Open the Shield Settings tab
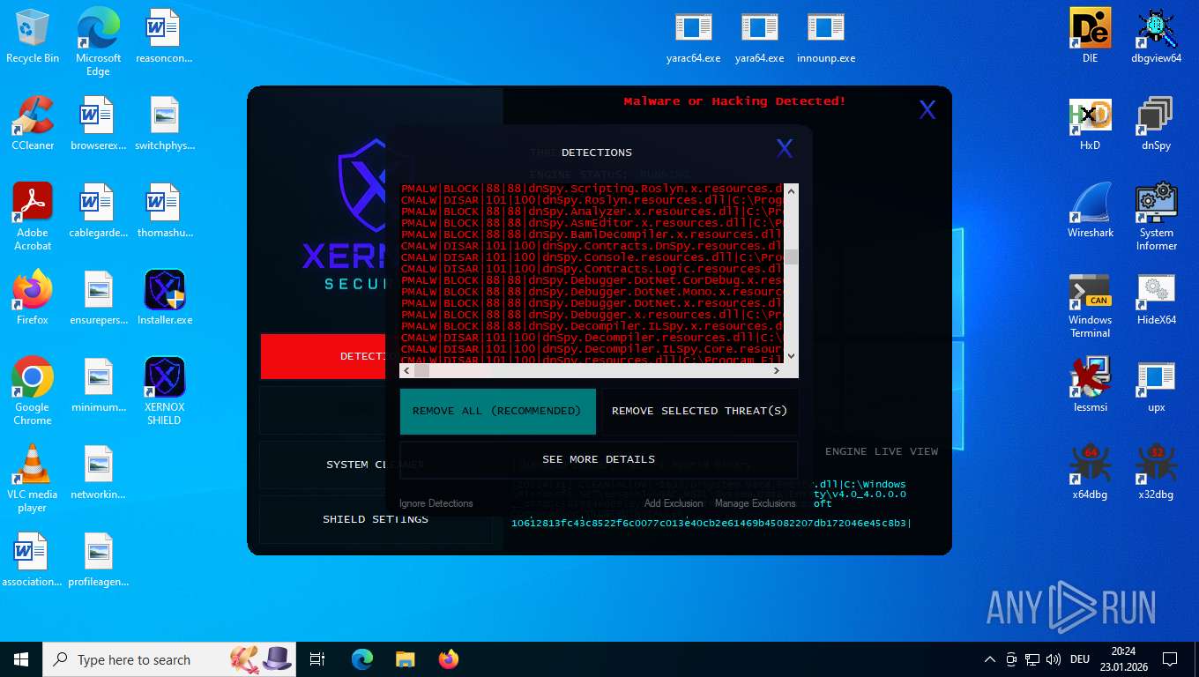This screenshot has height=677, width=1199. coord(376,519)
